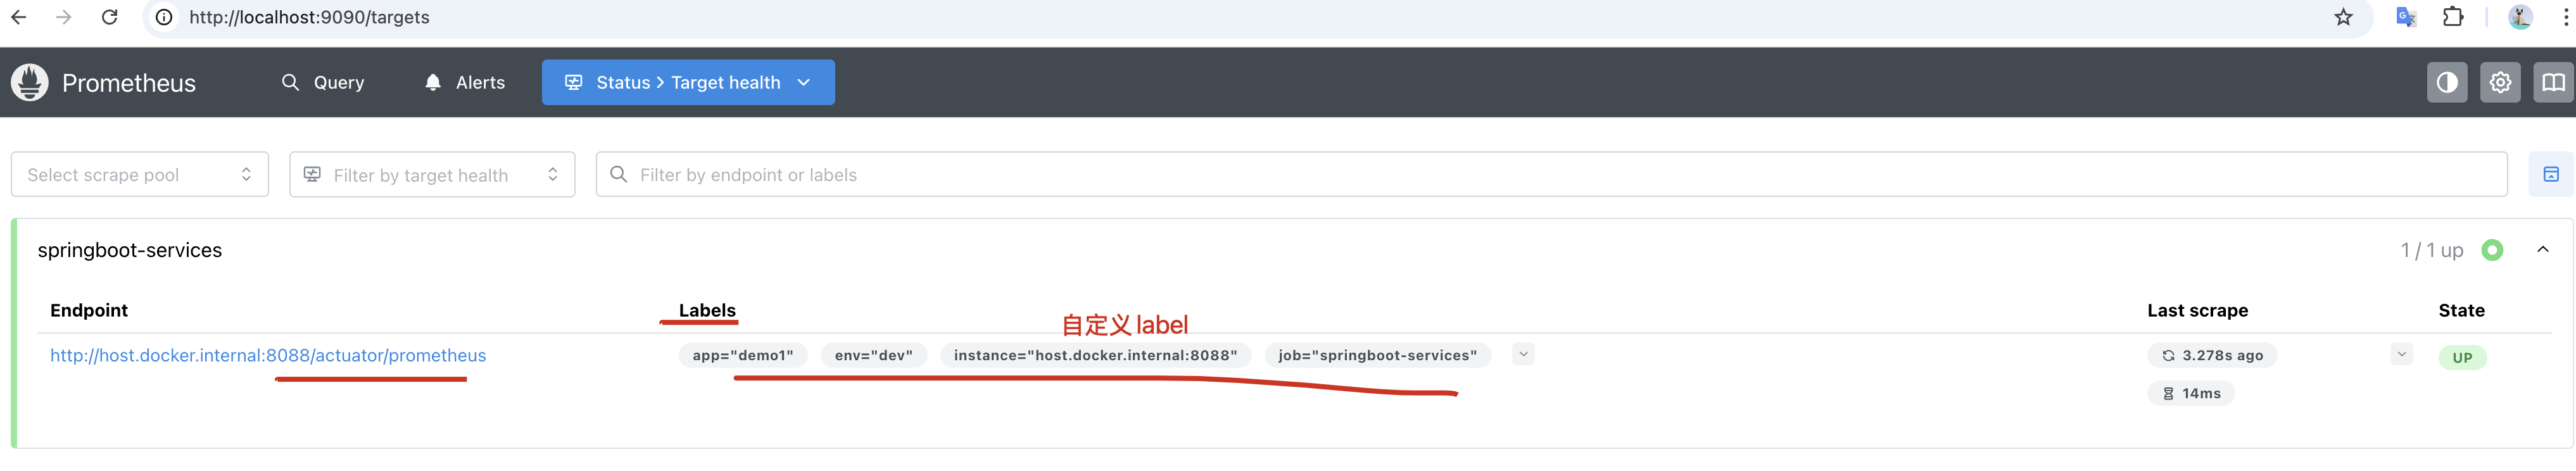Open the Status > Target health dropdown
This screenshot has height=471, width=2576.
click(688, 83)
